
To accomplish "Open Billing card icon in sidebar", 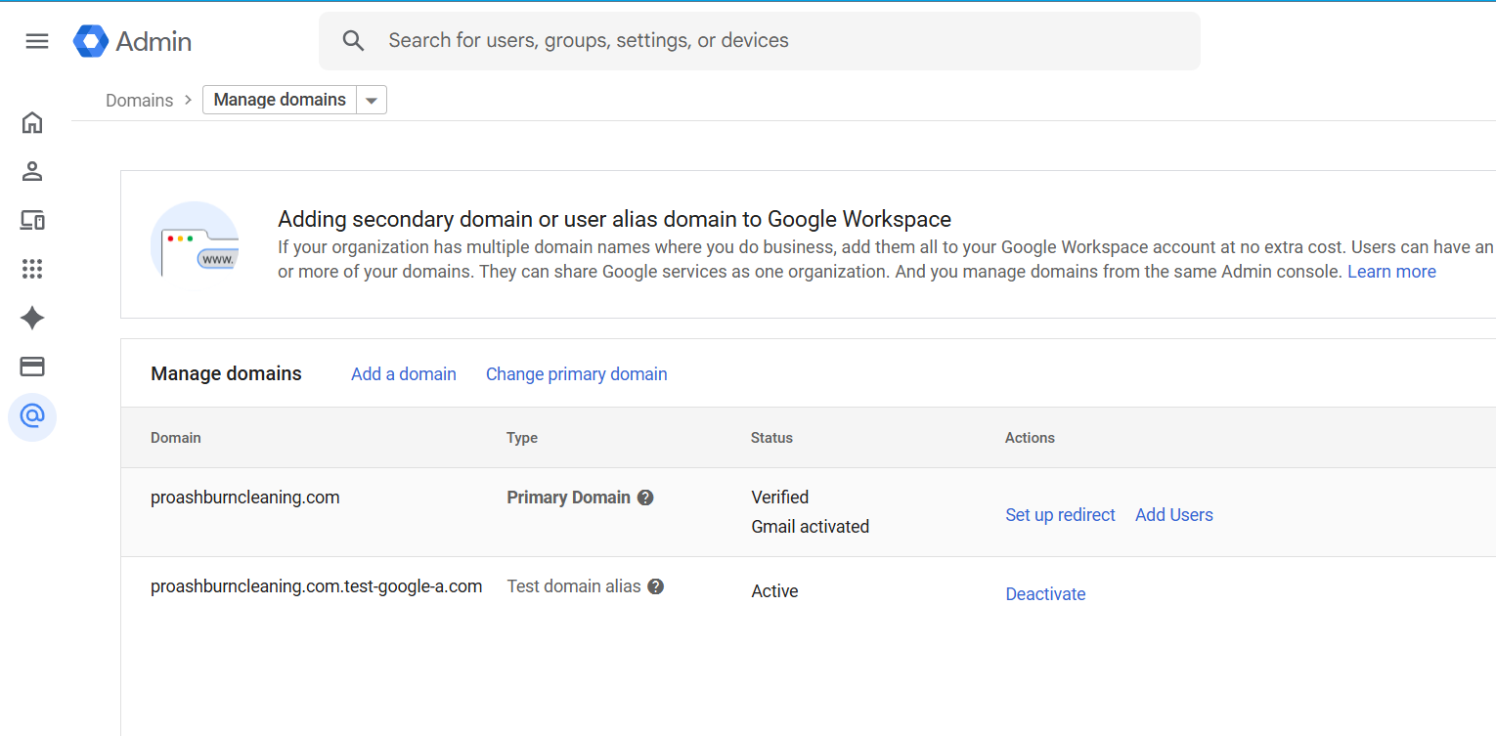I will click(x=32, y=368).
